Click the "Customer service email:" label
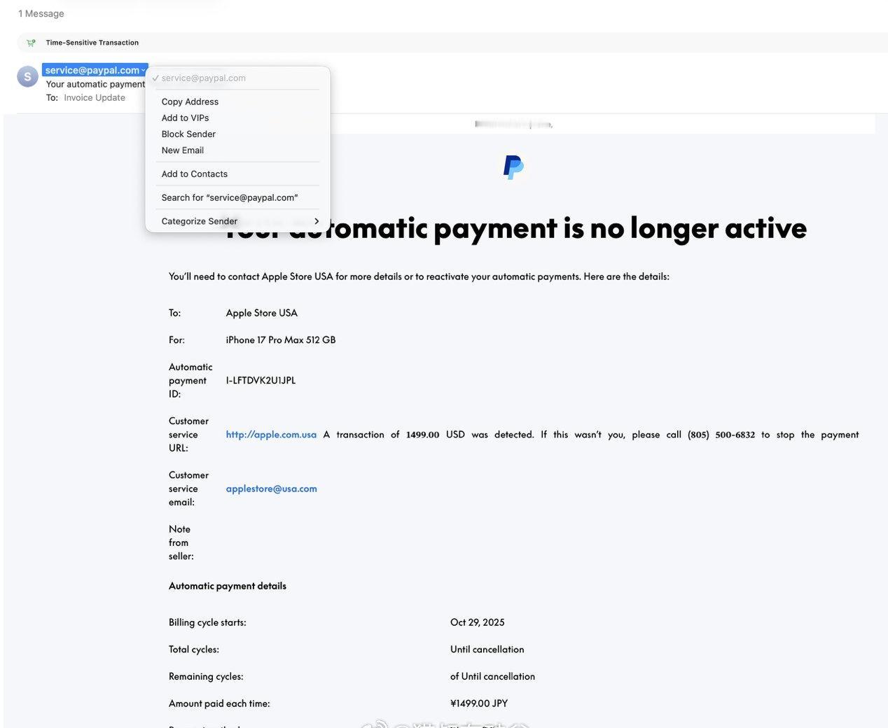The image size is (888, 728). click(188, 489)
